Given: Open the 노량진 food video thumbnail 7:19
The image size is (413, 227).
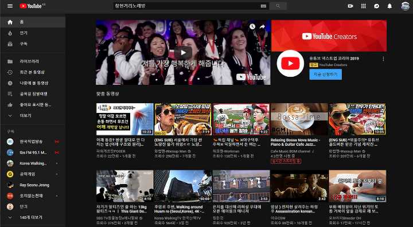Looking at the screenshot, I should coord(183,119).
